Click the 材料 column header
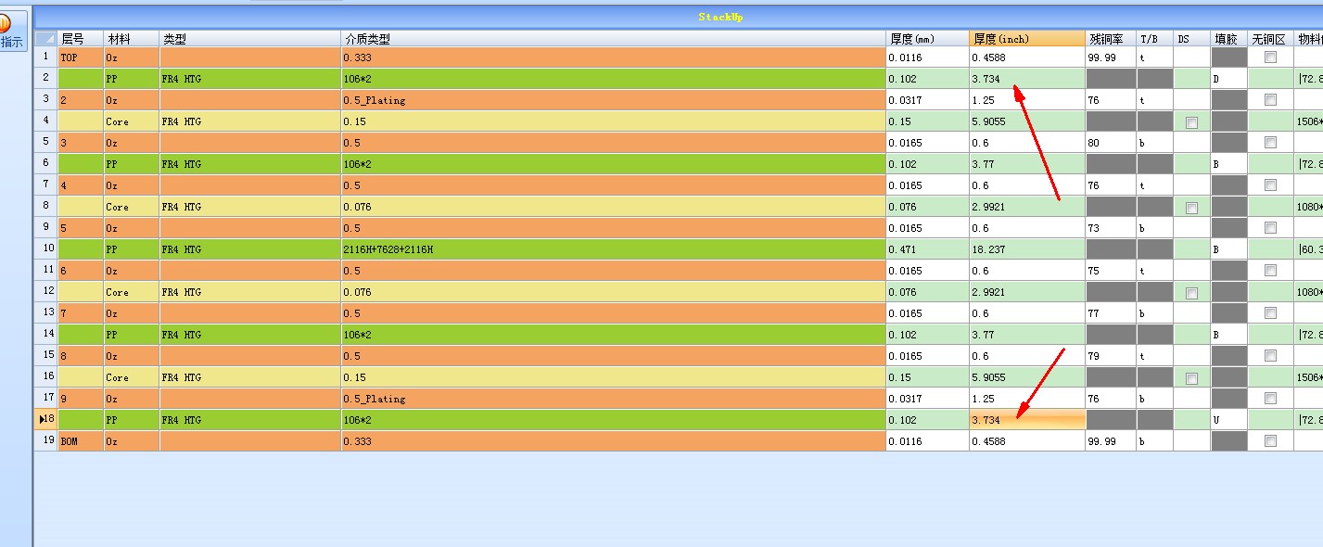 [132, 39]
